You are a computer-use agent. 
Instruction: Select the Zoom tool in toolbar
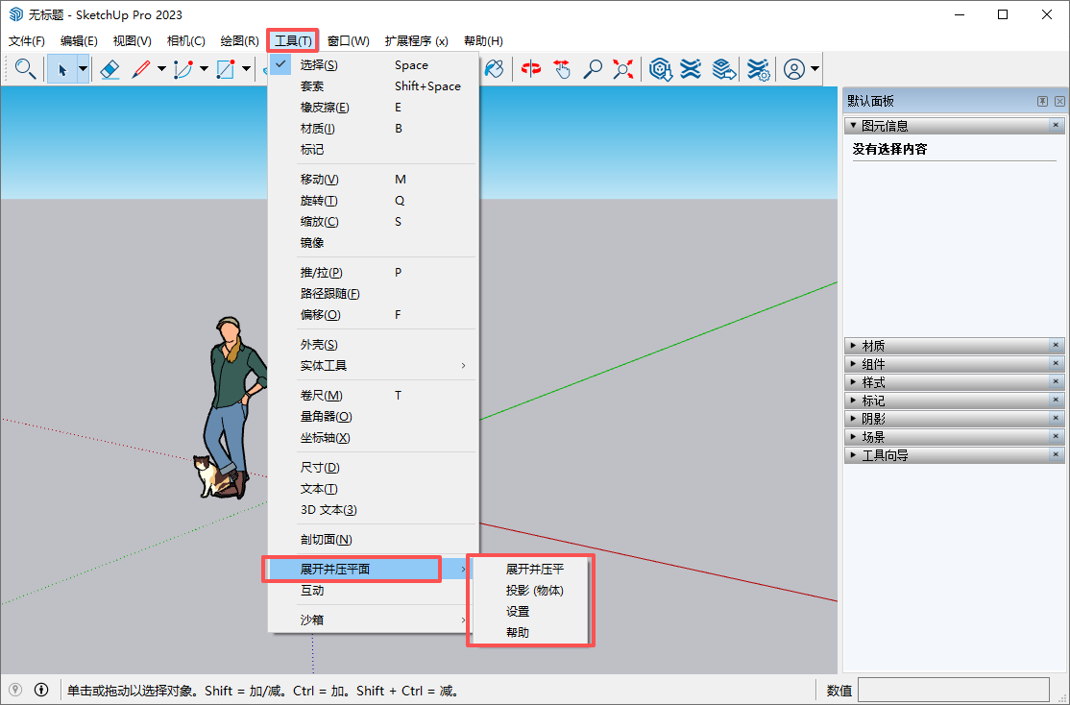593,69
